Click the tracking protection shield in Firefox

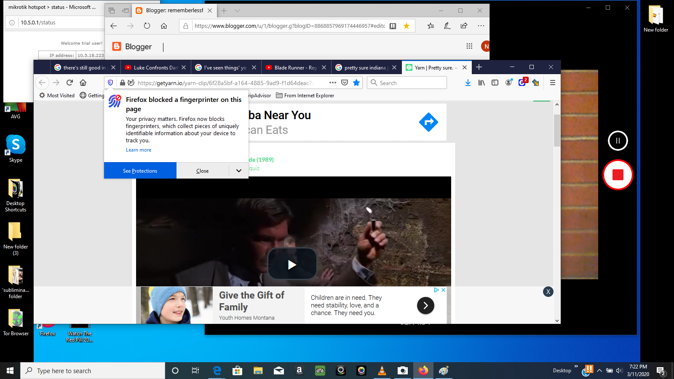110,83
